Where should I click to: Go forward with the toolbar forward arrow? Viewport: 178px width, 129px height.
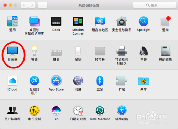(32, 5)
